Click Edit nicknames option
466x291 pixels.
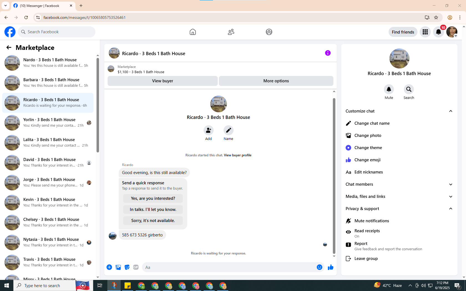coord(399,172)
